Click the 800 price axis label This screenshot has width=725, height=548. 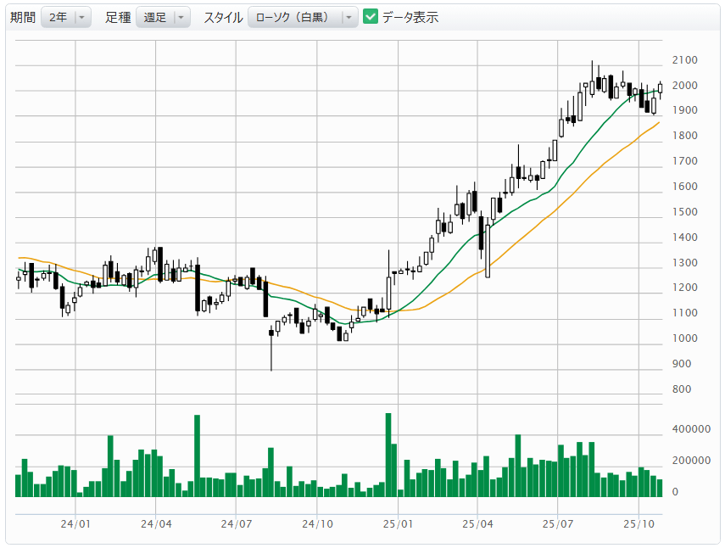click(681, 389)
